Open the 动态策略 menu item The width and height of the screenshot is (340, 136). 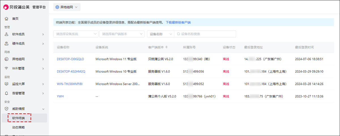18,127
